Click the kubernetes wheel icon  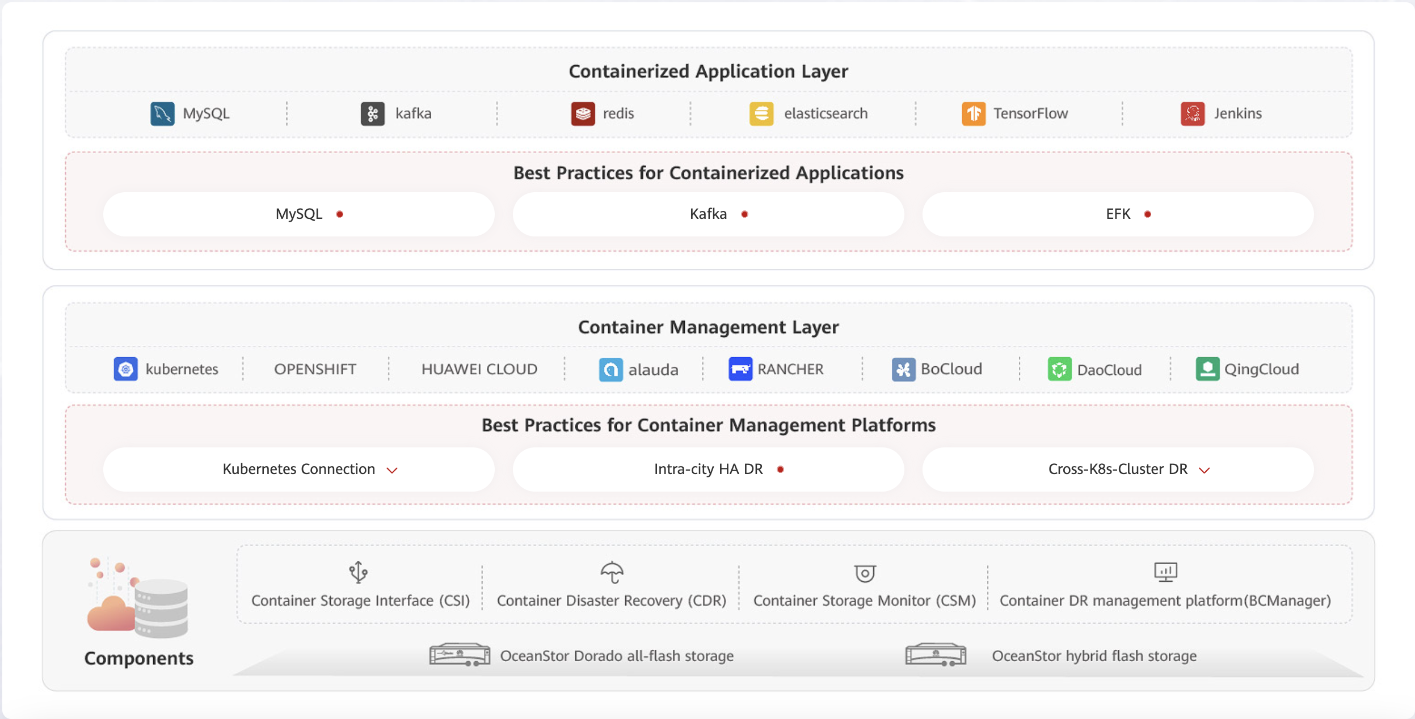125,369
